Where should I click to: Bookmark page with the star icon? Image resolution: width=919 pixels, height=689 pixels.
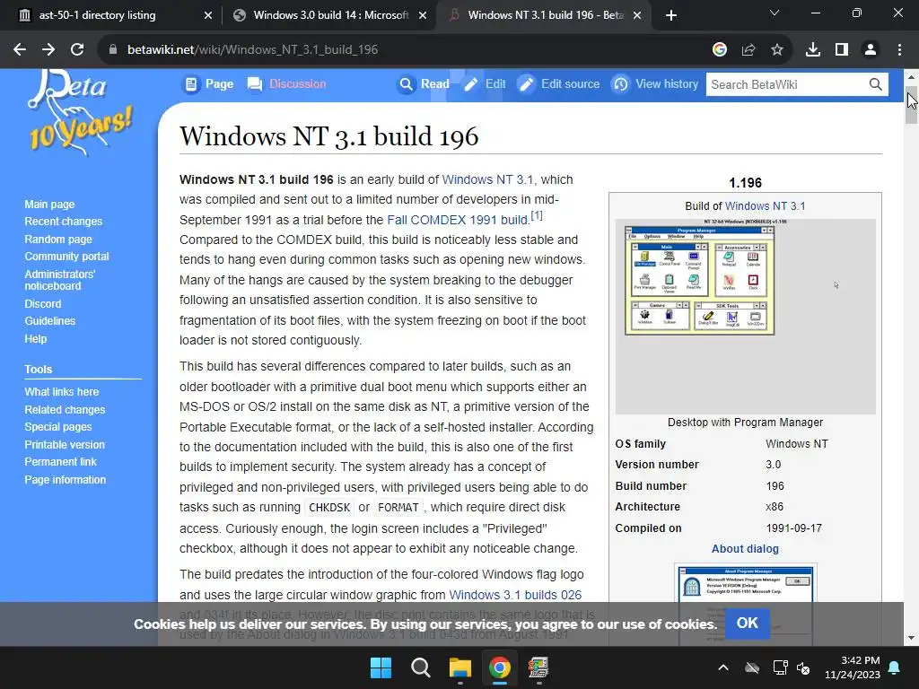777,50
